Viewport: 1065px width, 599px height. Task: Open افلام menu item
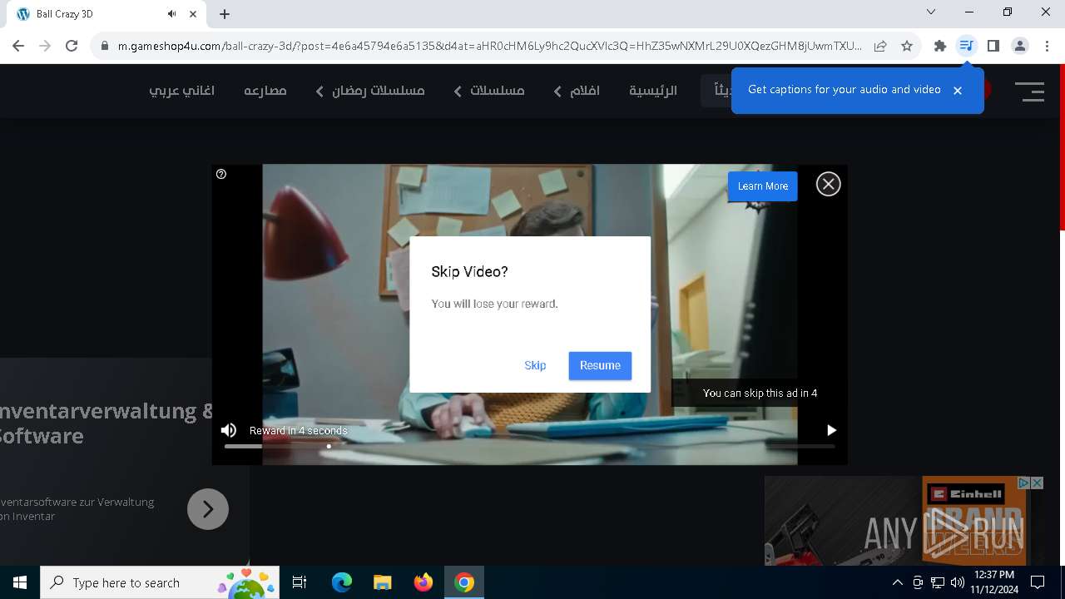click(x=585, y=91)
